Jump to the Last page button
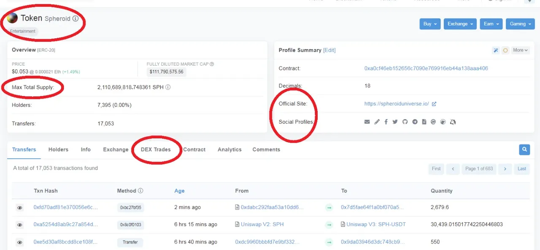The image size is (540, 250). [522, 169]
